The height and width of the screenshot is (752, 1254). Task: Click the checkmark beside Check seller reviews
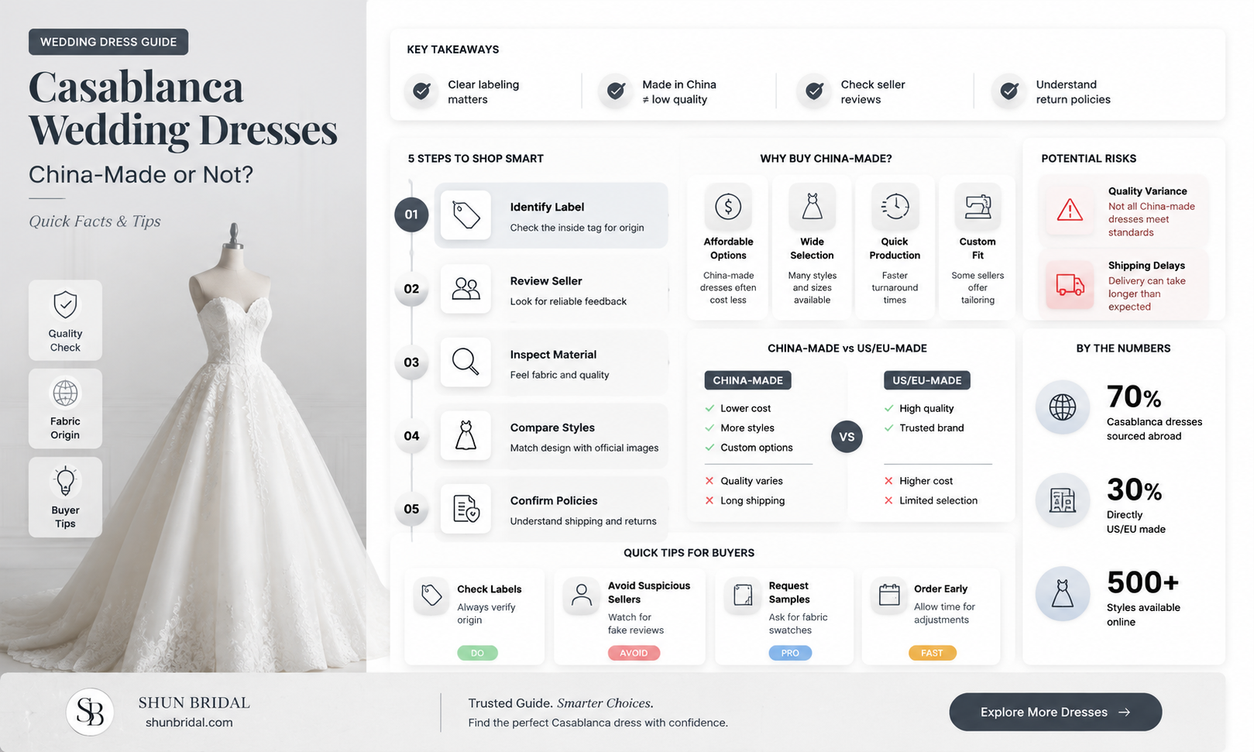(x=814, y=91)
